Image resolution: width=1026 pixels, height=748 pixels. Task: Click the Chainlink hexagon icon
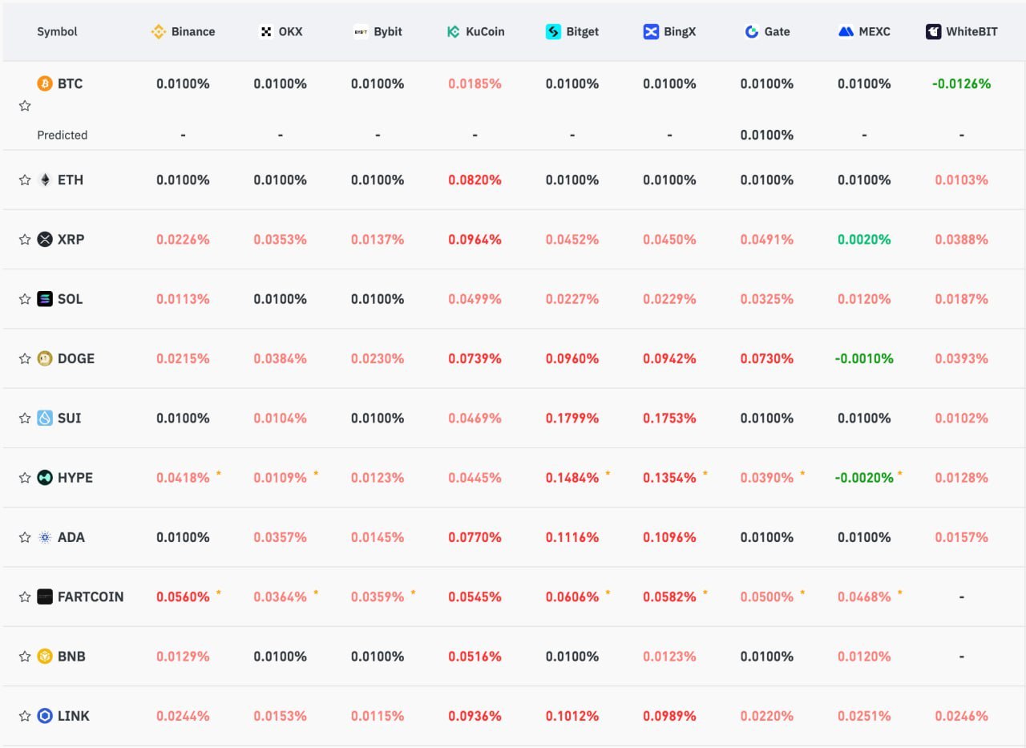coord(45,716)
